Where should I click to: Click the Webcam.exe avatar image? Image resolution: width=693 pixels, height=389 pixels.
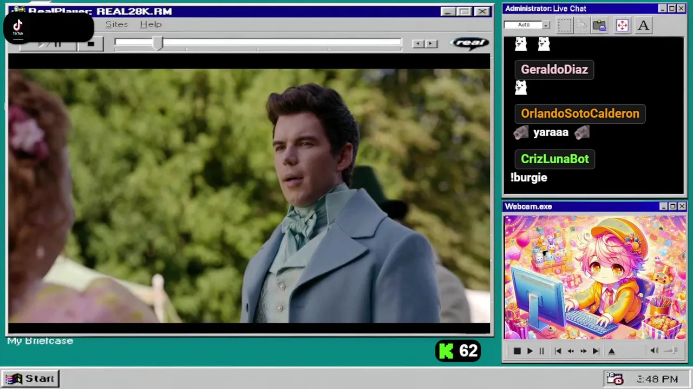[595, 278]
